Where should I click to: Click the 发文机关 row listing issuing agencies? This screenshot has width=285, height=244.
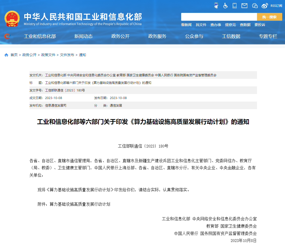point(143,75)
